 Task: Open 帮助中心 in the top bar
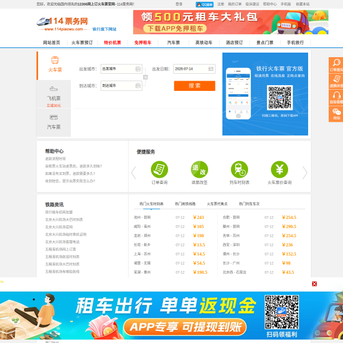tap(270, 4)
